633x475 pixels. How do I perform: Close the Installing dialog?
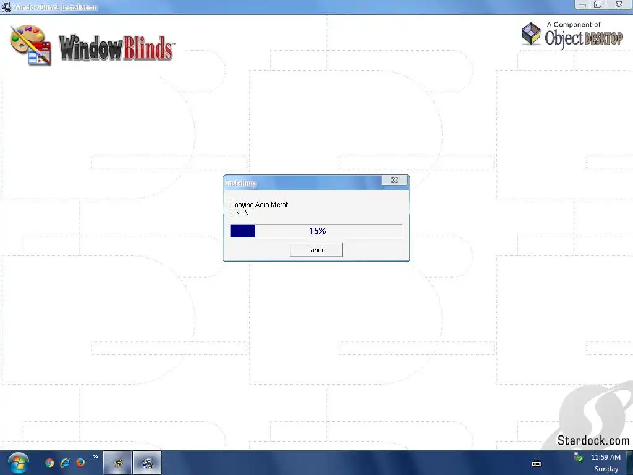pyautogui.click(x=395, y=180)
